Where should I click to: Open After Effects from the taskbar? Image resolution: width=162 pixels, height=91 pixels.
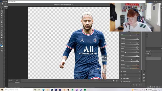[x=60, y=90]
